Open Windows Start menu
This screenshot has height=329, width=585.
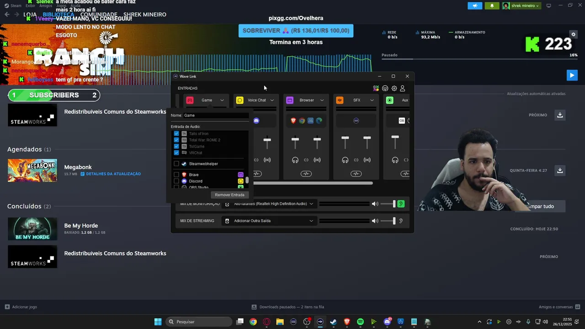[158, 322]
